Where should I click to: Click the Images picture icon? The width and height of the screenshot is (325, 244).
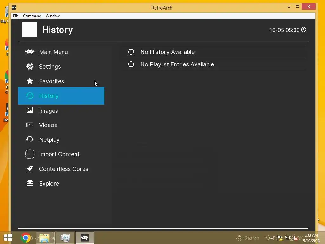point(30,110)
